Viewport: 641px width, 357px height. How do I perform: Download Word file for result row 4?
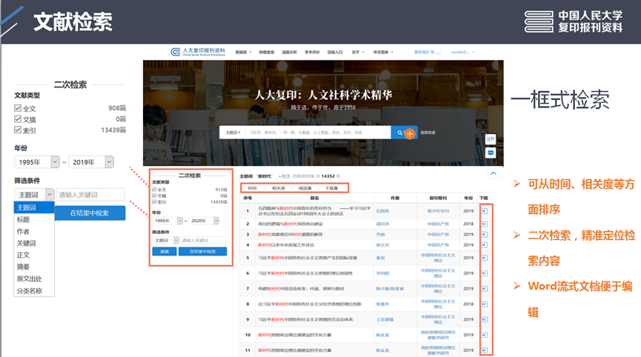click(x=484, y=245)
